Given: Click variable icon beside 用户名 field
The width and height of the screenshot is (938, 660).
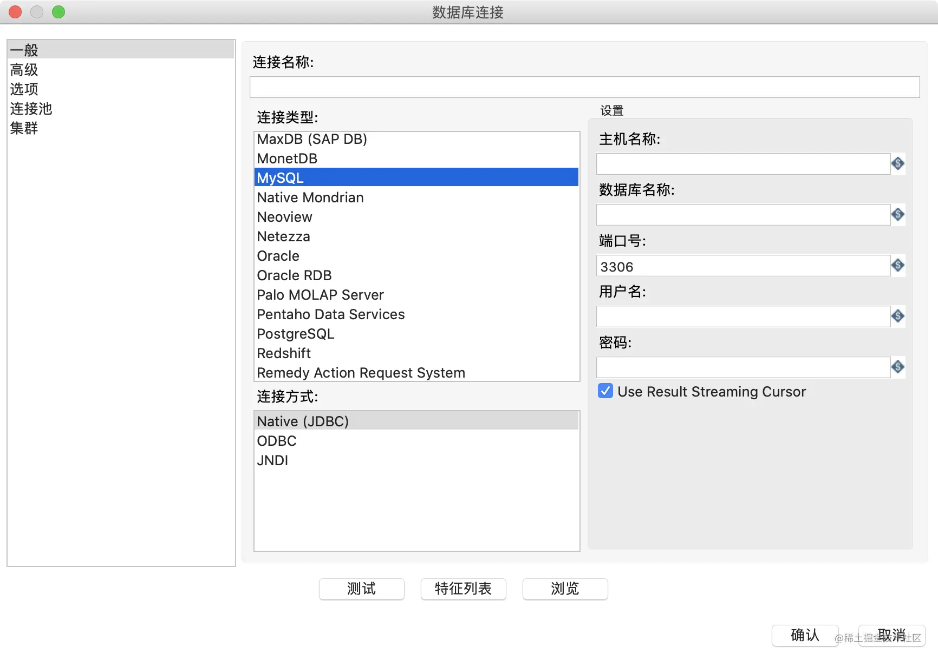Looking at the screenshot, I should point(898,316).
